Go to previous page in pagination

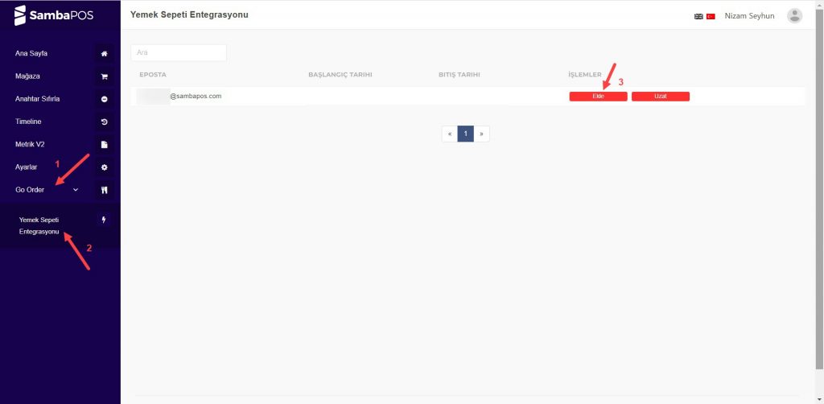450,134
